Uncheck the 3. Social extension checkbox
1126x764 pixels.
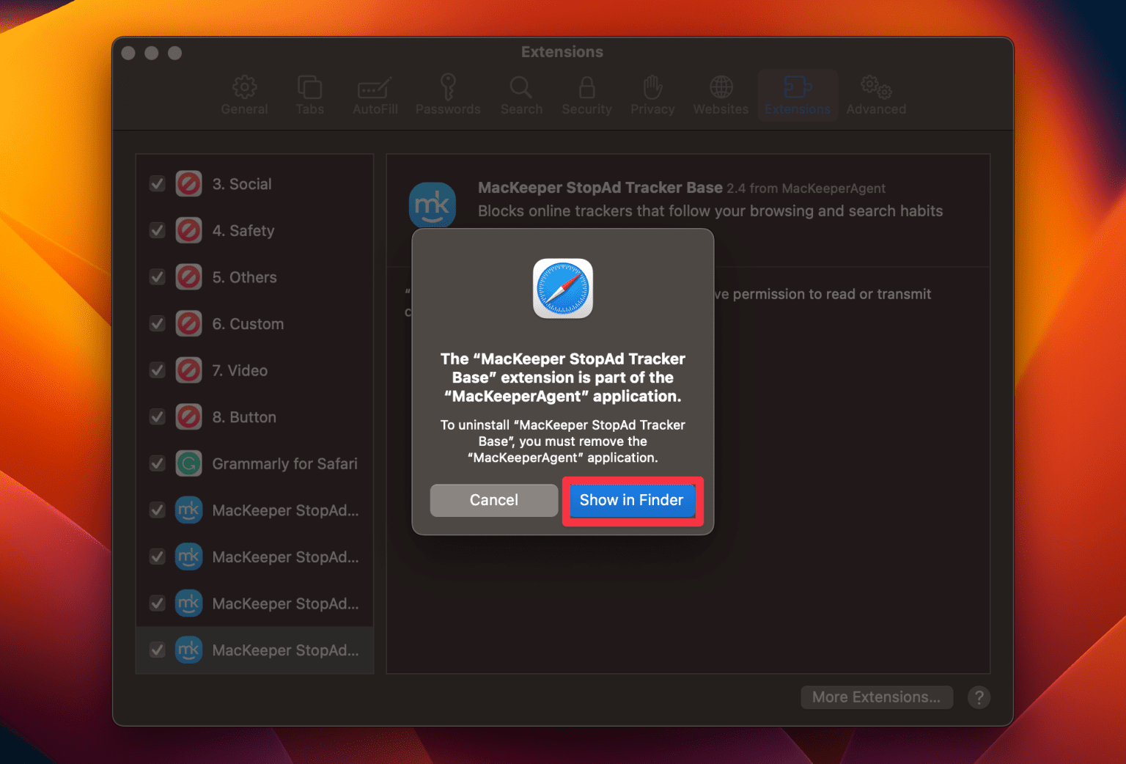point(158,184)
